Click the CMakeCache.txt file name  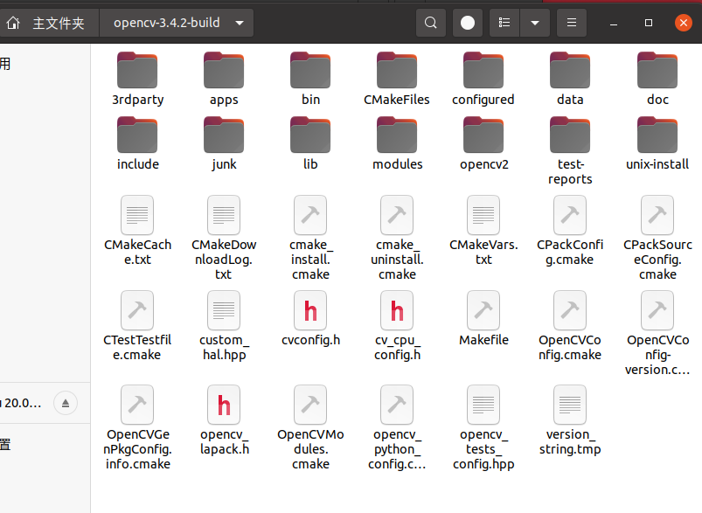click(x=137, y=252)
